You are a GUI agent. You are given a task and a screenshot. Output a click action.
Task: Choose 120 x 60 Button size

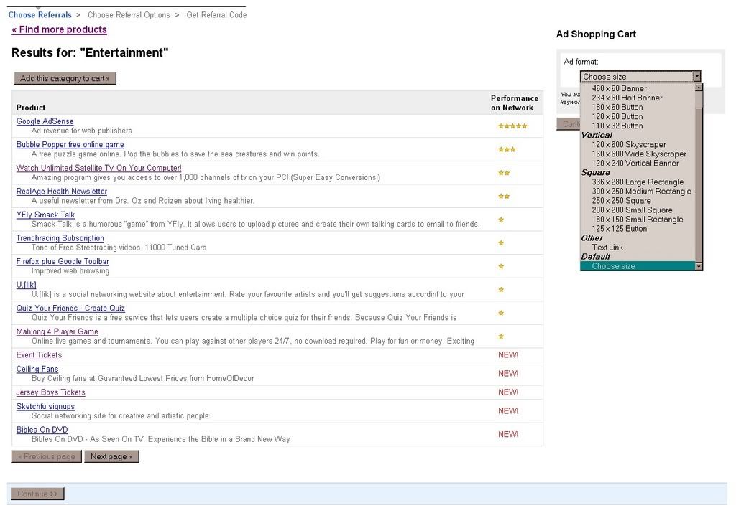(x=617, y=117)
